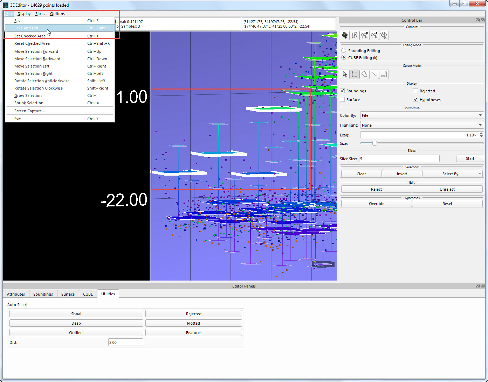Screen dimensions: 488x382
Task: Click the Slice Size input field
Action: point(399,159)
